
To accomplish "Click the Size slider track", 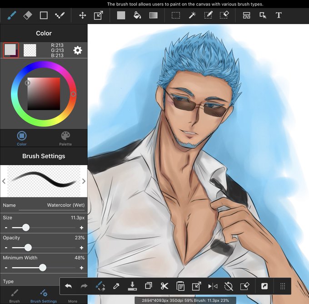I will coord(44,228).
